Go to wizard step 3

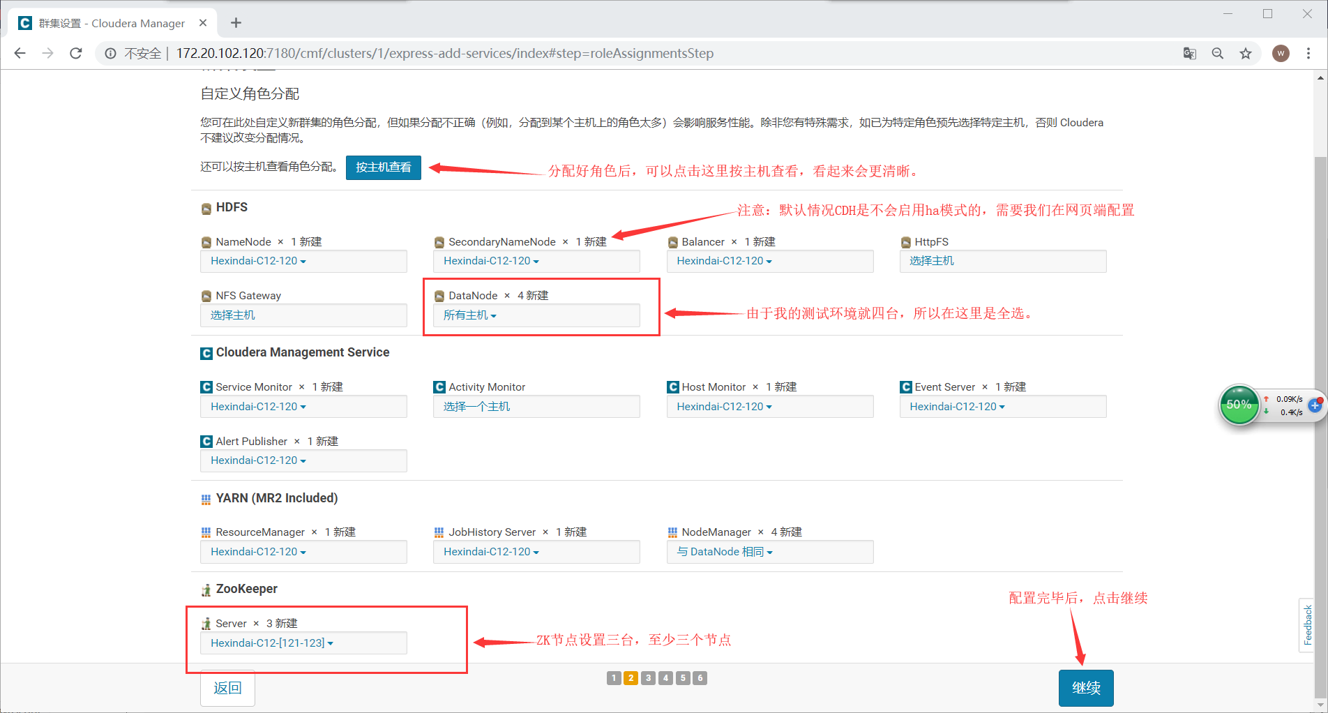648,678
